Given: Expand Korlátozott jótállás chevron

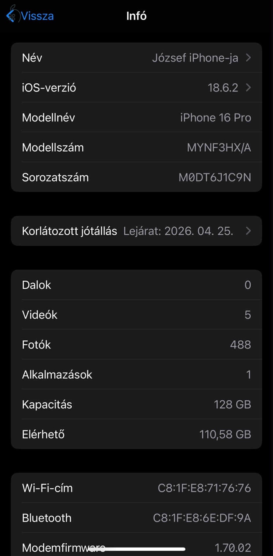Looking at the screenshot, I should coord(248,231).
